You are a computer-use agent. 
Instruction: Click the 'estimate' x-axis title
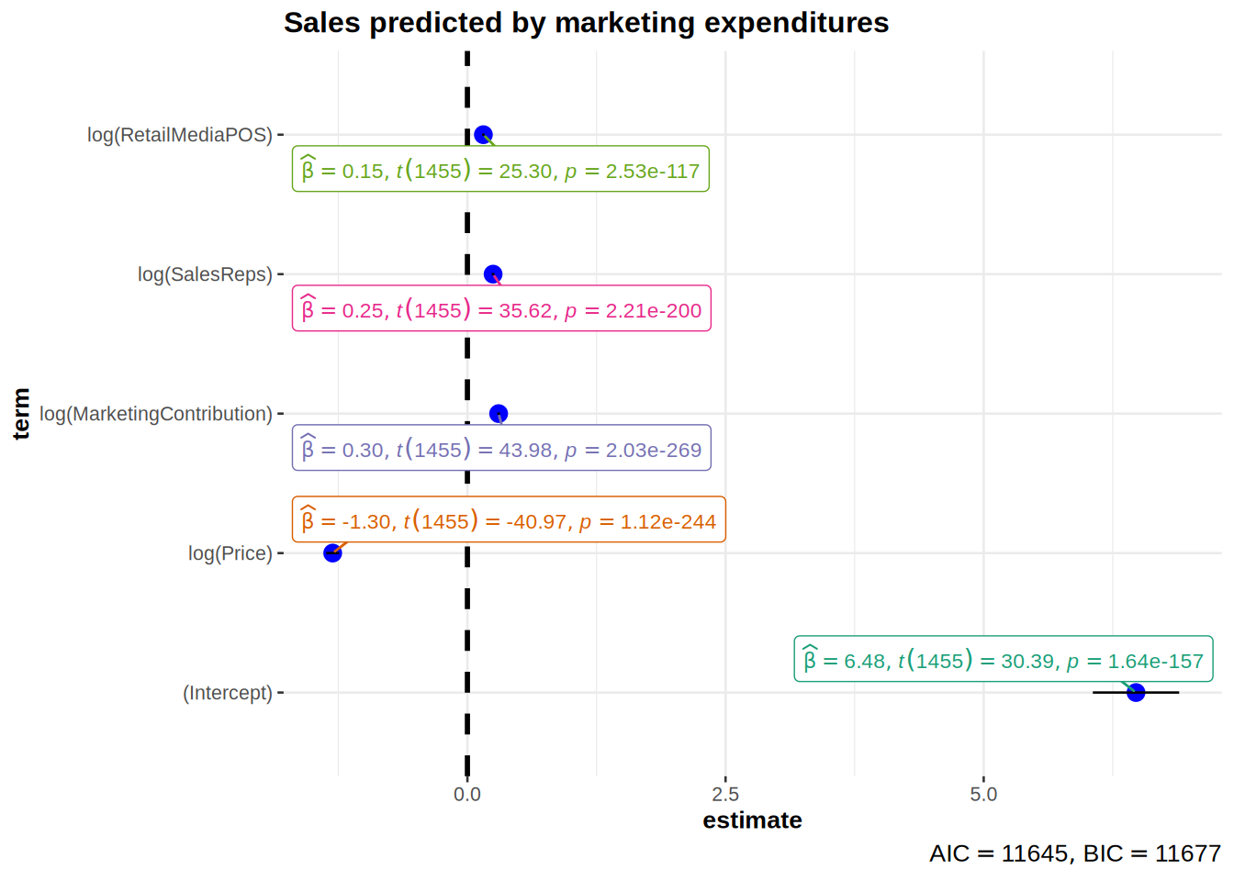pyautogui.click(x=752, y=820)
